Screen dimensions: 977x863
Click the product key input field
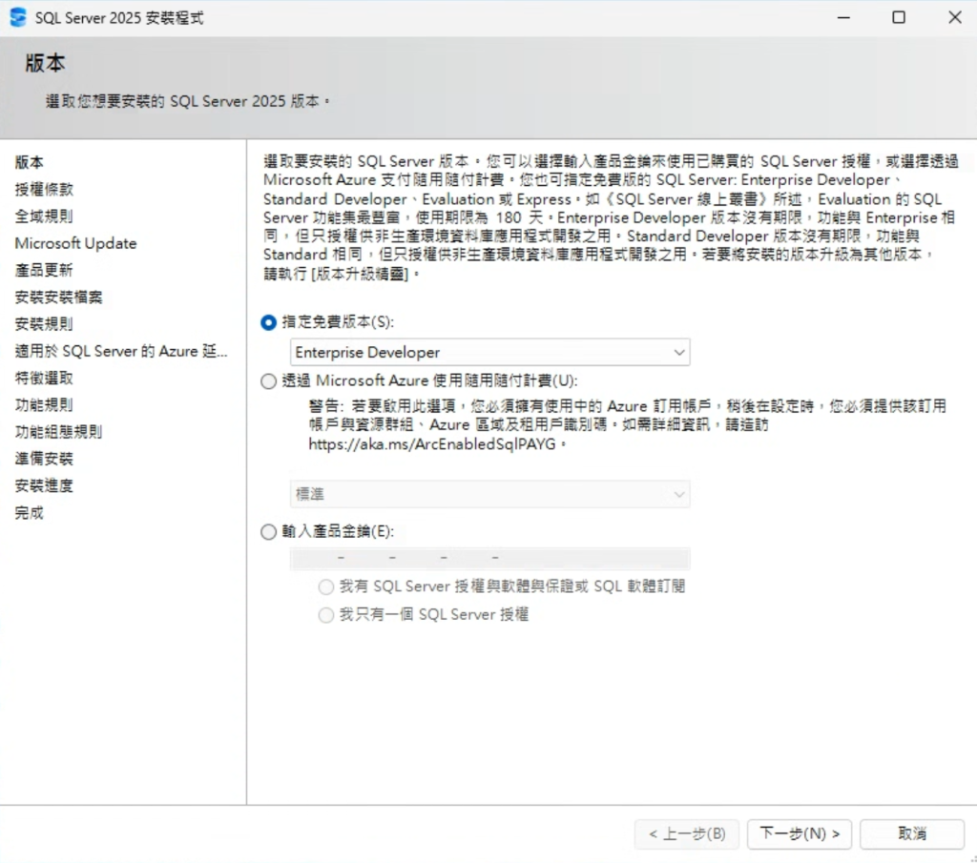[489, 558]
